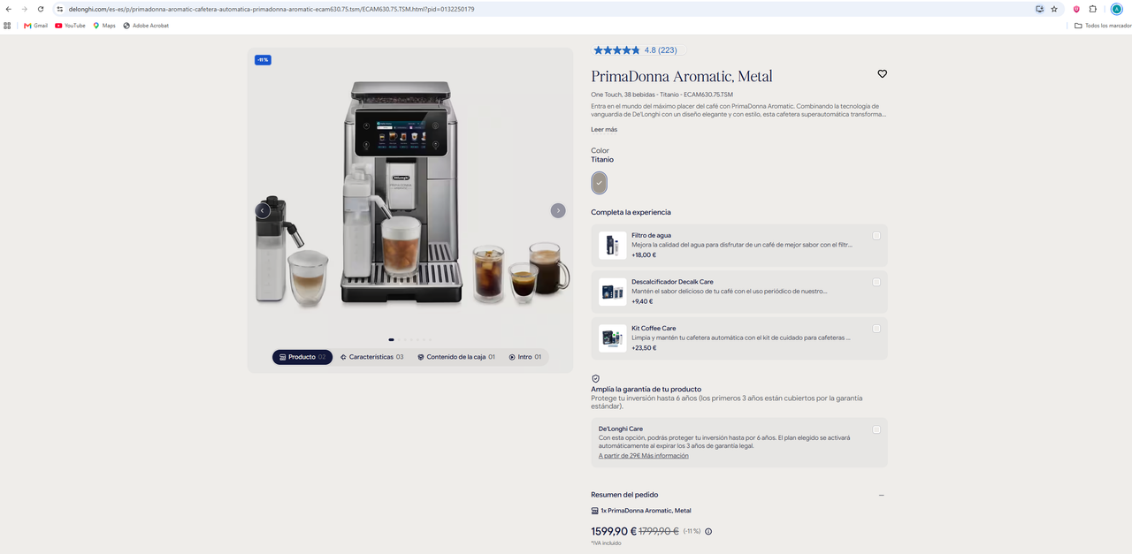The image size is (1132, 554).
Task: Check the Descalcificador Decalk Care add-on
Action: [876, 282]
